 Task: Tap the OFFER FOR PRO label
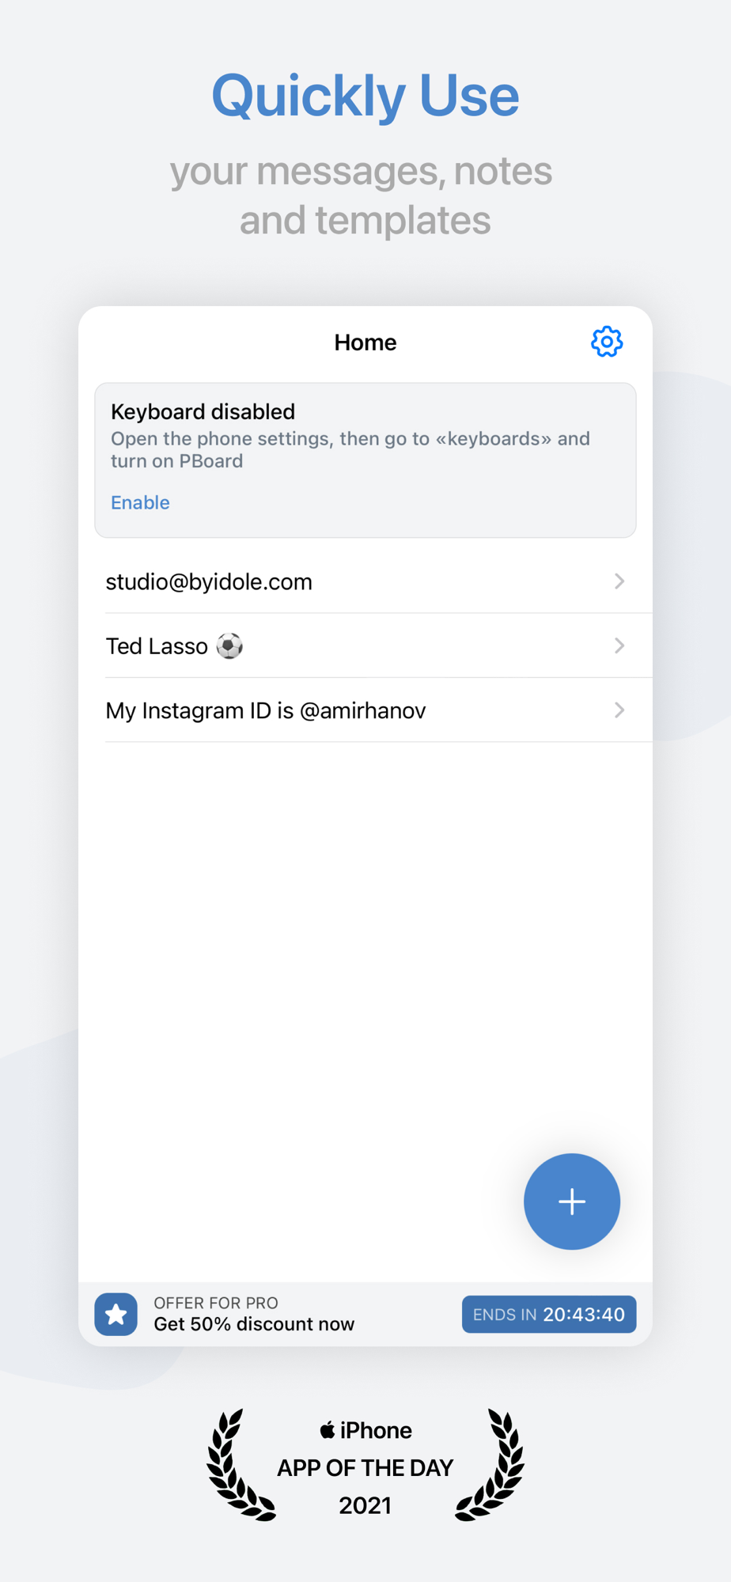(216, 1303)
